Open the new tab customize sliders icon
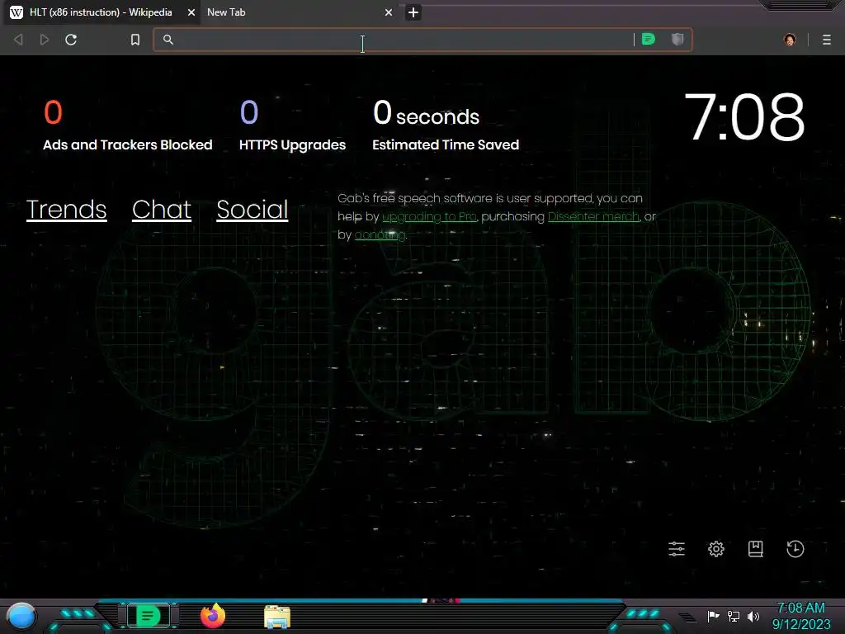This screenshot has width=845, height=634. pos(677,549)
